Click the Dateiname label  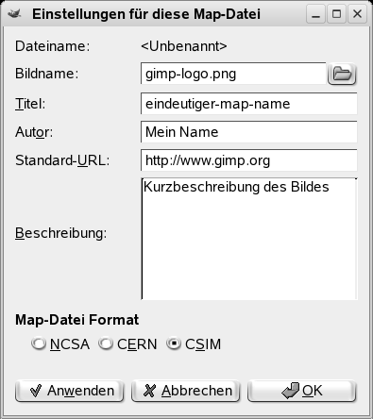coord(53,46)
